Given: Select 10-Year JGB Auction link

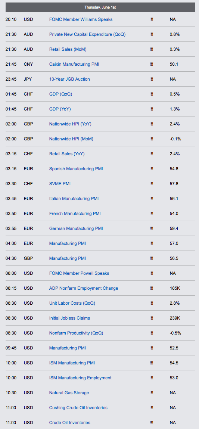Looking at the screenshot, I should click(x=69, y=79).
